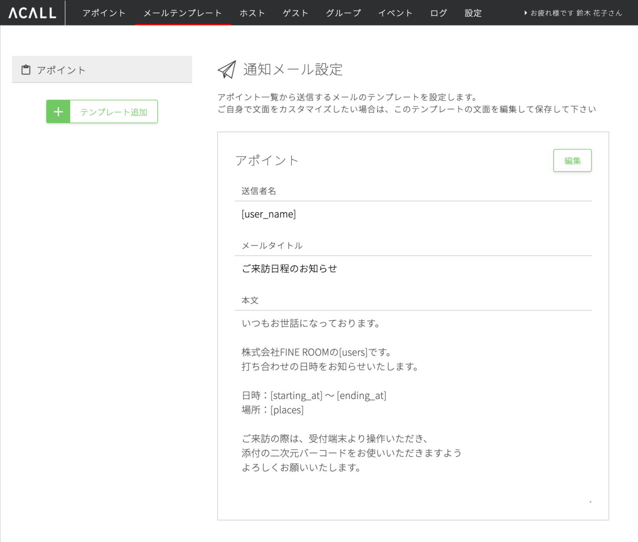
Task: Click the arrow icon before お疲れ様です
Action: [525, 13]
